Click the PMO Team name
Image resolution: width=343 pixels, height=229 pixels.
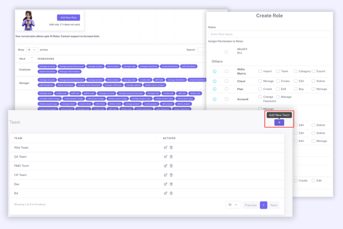coord(21,166)
